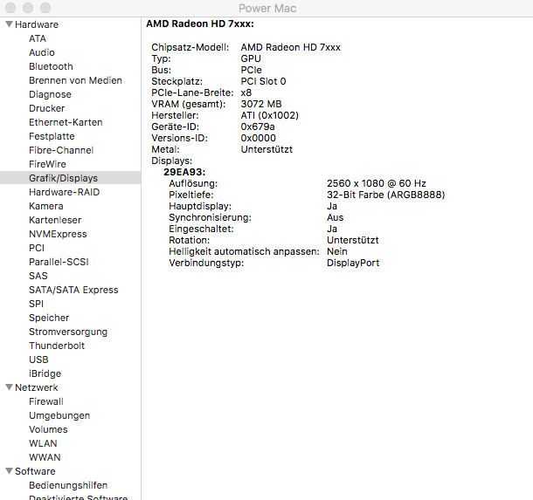Select Drucker in the sidebar
This screenshot has height=500, width=533.
coord(47,108)
